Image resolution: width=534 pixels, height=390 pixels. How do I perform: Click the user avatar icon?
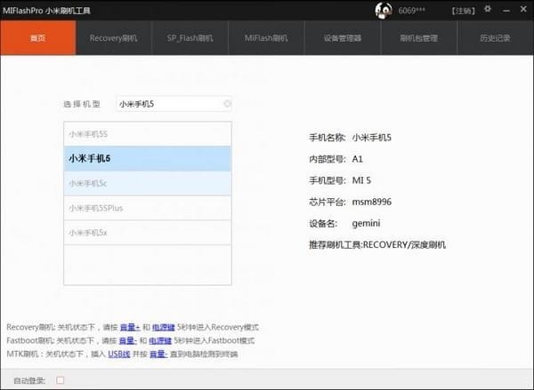(383, 10)
